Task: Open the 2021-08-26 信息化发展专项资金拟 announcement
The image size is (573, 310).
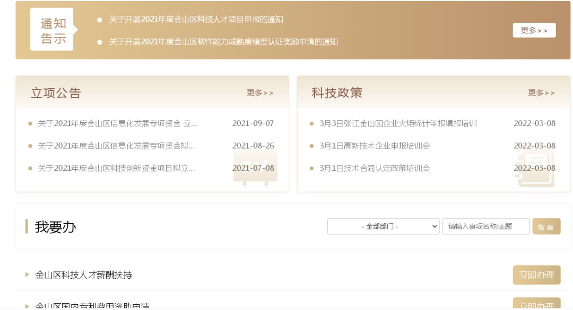Action: (x=116, y=146)
